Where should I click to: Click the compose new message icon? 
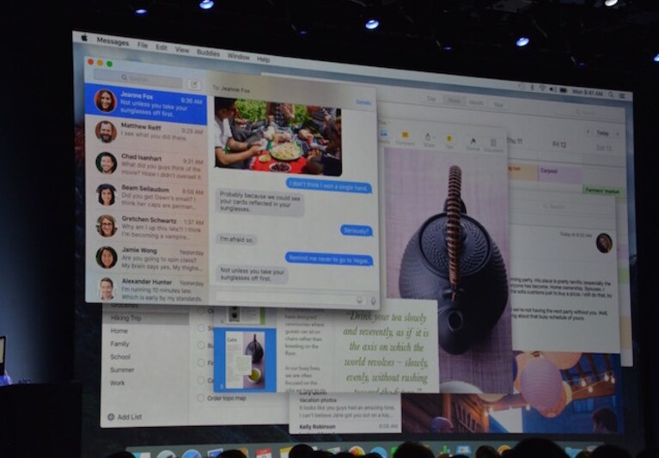pos(194,84)
